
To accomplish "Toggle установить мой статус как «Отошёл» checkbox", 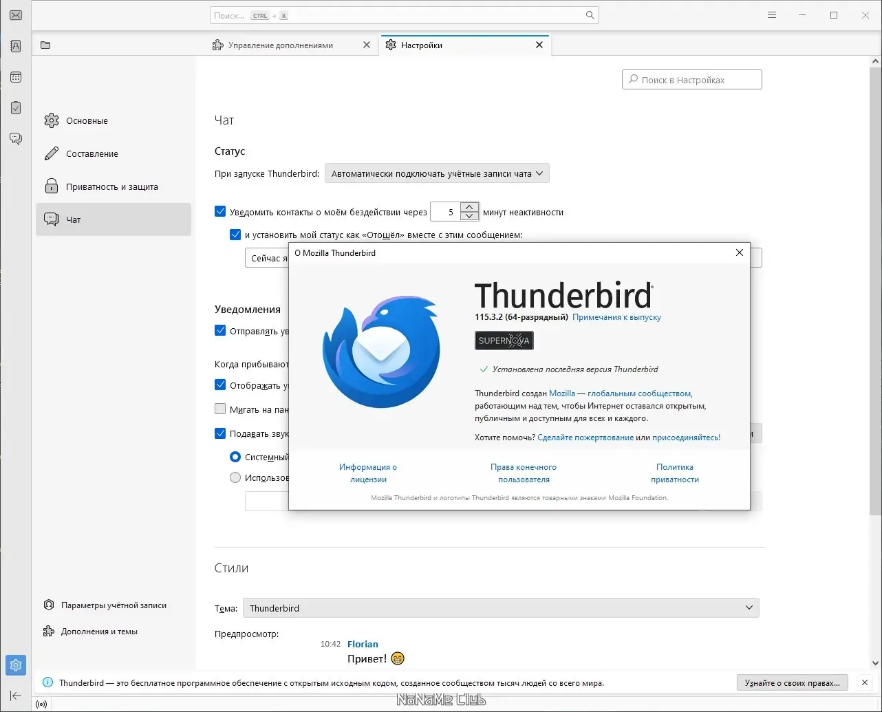I will tap(235, 235).
